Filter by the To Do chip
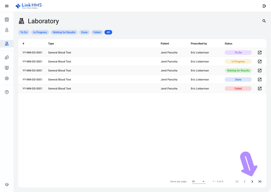 click(24, 32)
